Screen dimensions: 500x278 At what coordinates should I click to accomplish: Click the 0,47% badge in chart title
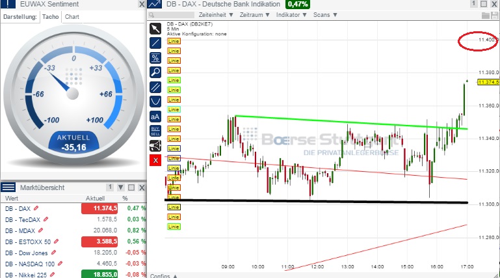pyautogui.click(x=298, y=4)
